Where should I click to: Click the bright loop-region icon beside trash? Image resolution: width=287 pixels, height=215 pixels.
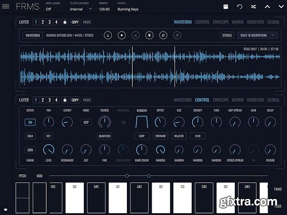tap(163, 36)
